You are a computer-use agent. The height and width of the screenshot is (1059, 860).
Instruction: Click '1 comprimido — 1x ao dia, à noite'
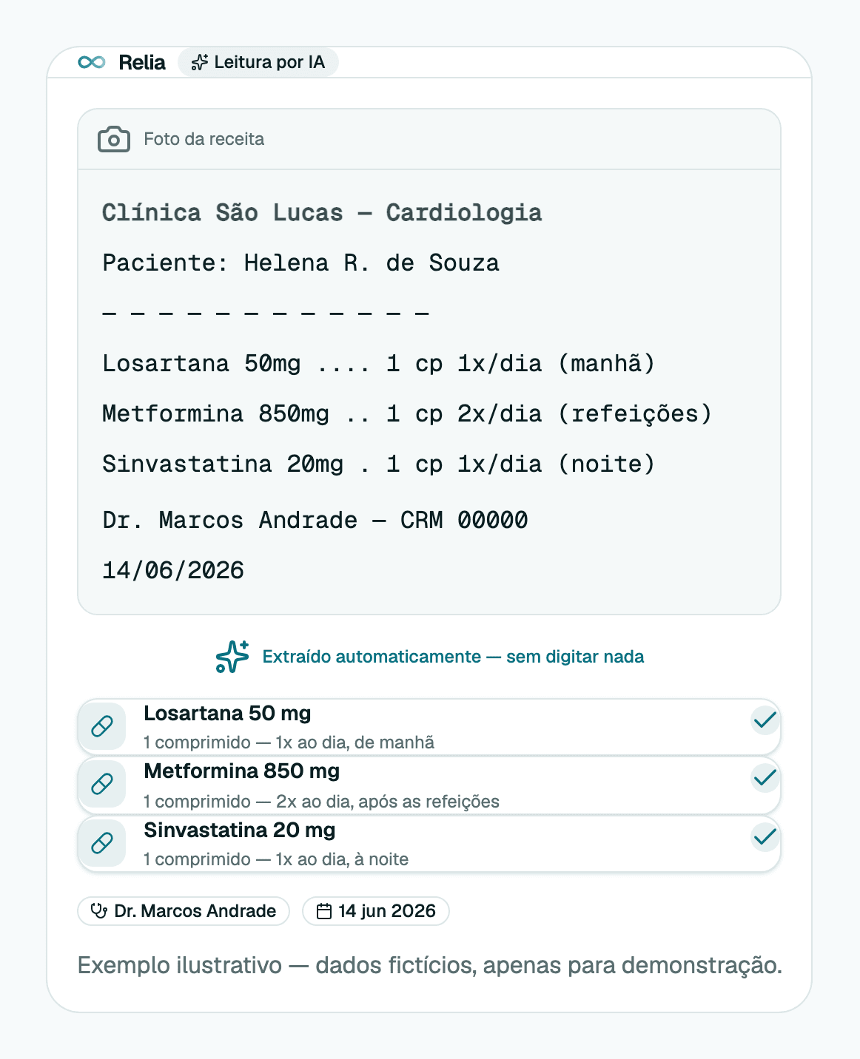pos(276,859)
